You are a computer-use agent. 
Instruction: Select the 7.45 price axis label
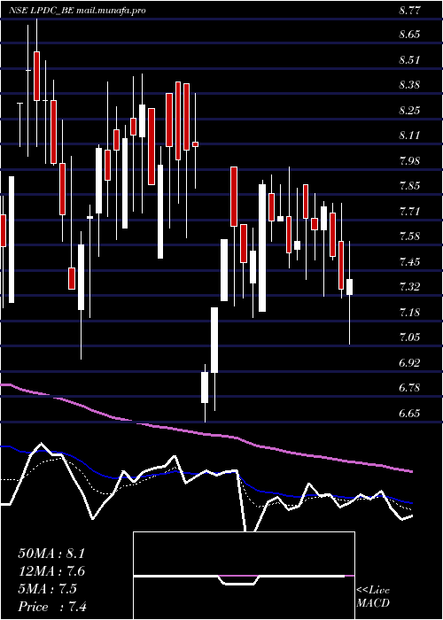[x=409, y=262]
